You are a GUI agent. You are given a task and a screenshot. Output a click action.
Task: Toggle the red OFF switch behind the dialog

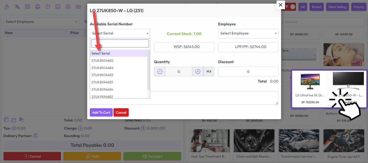pos(290,7)
